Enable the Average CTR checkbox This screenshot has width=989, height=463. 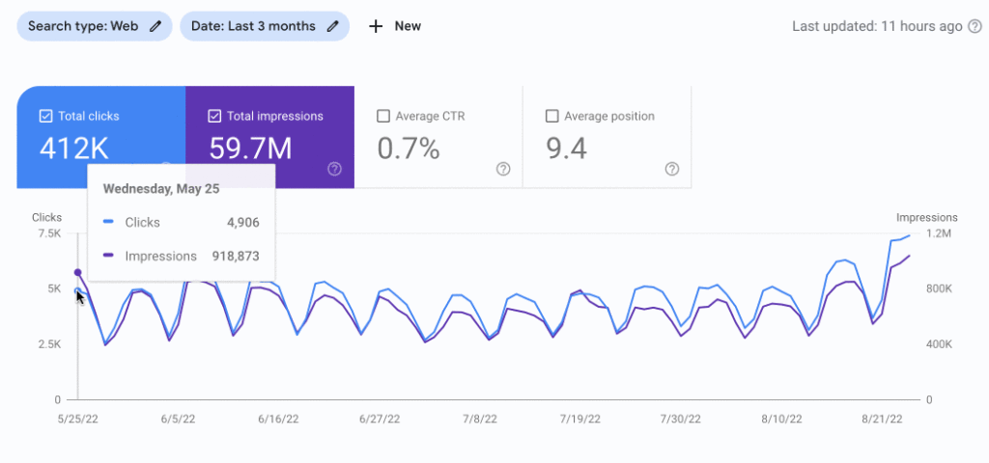[x=382, y=116]
